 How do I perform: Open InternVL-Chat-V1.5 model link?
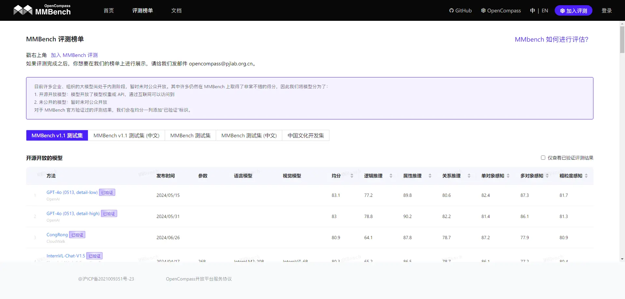[x=66, y=256]
